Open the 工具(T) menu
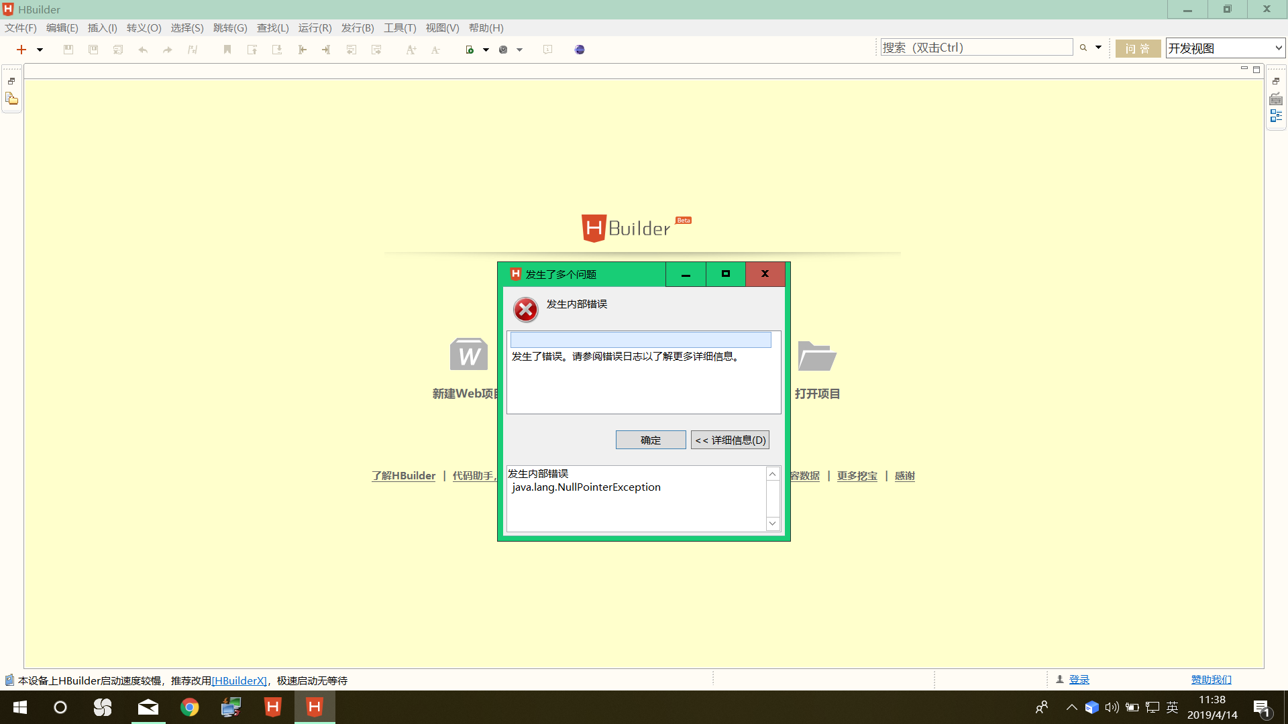The image size is (1288, 724). point(400,28)
